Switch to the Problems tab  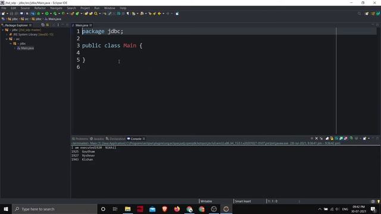80,139
